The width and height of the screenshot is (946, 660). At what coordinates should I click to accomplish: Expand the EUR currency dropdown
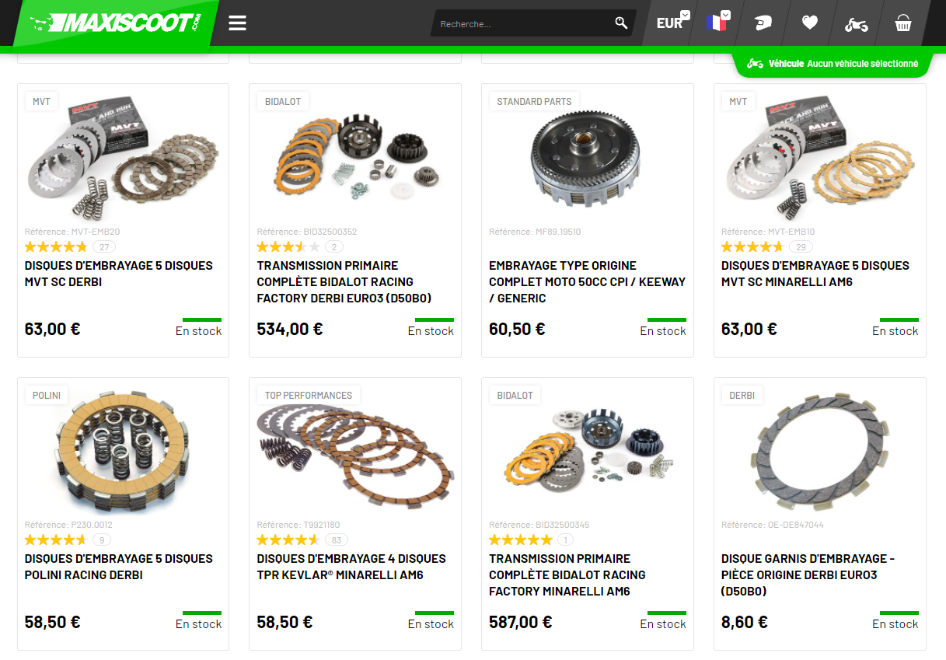(673, 23)
